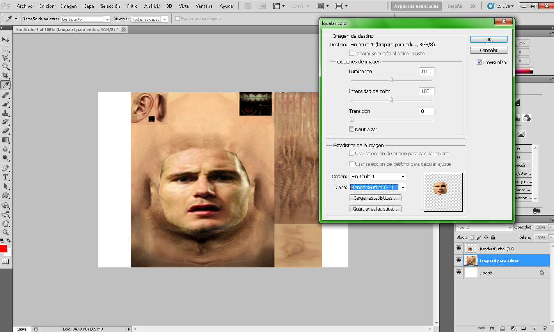
Task: Select the Healing Brush tool
Action: [5, 95]
